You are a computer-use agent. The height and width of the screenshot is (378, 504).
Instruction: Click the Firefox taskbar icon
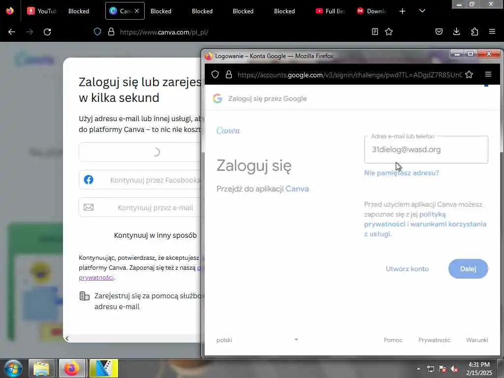click(72, 368)
